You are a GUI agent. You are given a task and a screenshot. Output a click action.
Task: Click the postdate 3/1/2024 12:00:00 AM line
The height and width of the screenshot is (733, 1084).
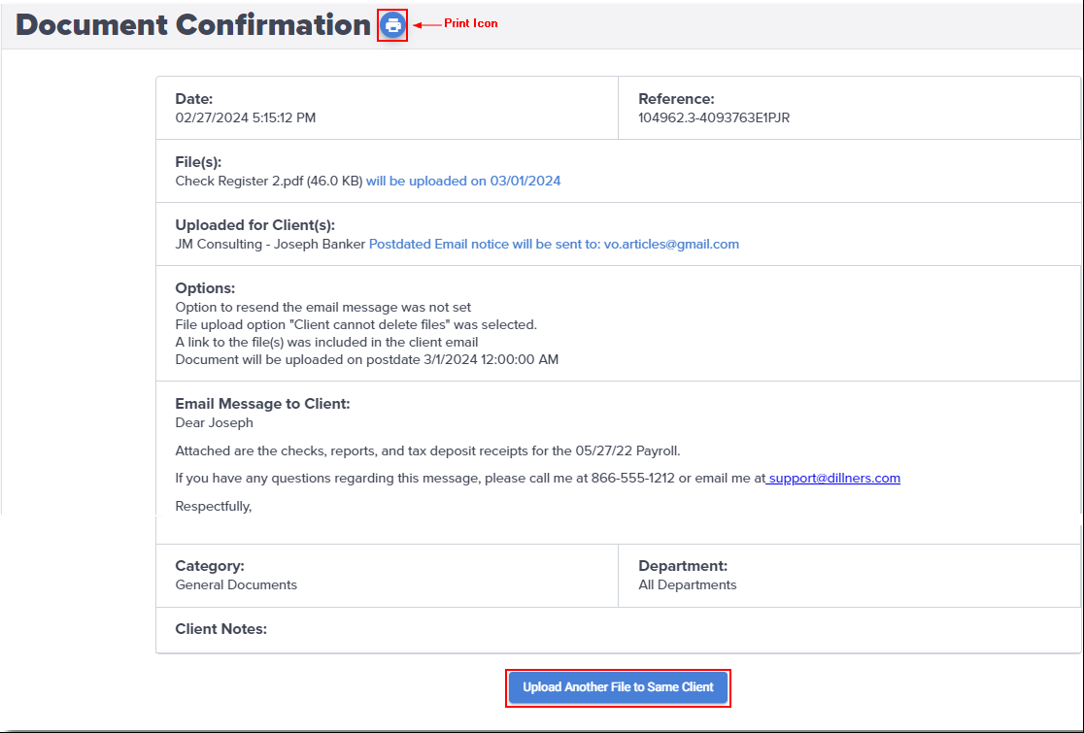coord(367,359)
